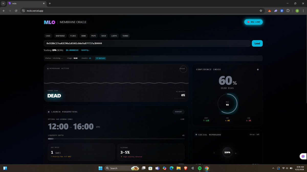Click the $OPA node in Social Membrane

227,152
